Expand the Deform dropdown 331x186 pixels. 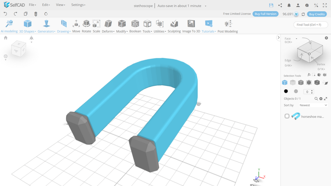coord(108,27)
